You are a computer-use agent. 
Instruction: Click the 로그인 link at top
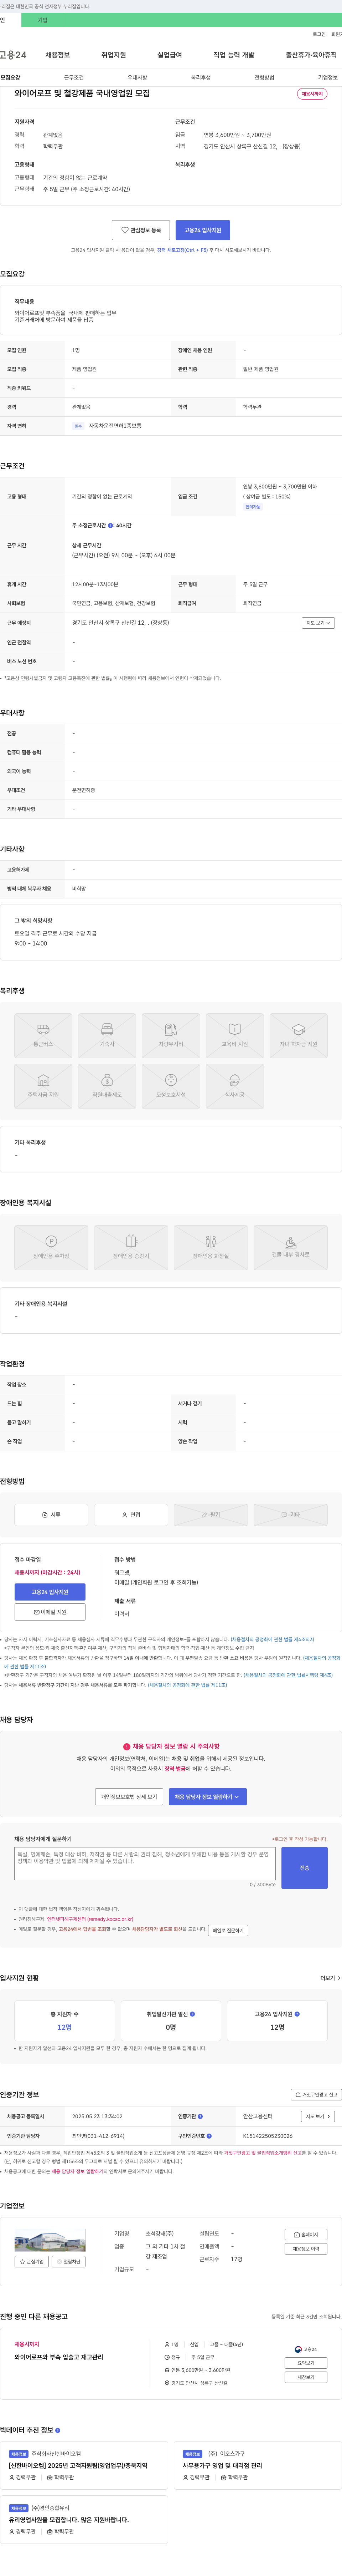pos(319,34)
